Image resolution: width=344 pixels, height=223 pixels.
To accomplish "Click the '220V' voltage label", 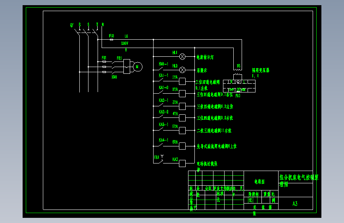I will pyautogui.click(x=125, y=44).
